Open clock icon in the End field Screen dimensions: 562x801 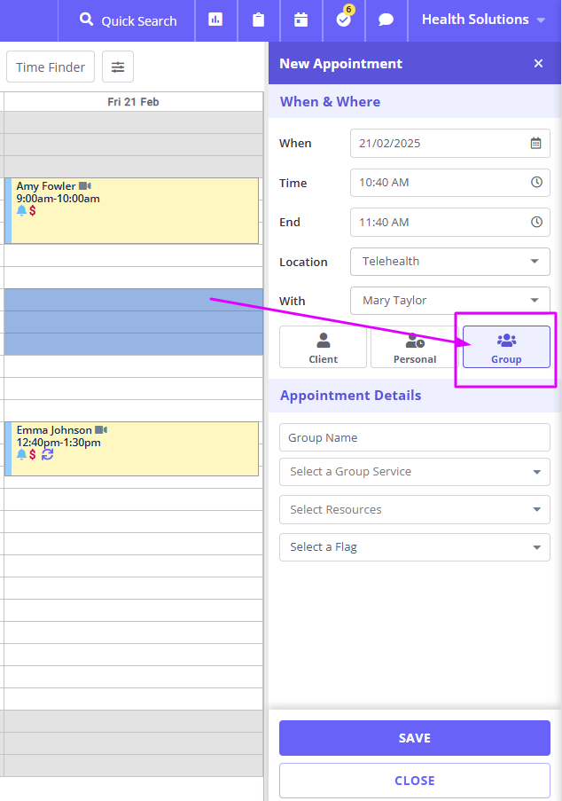pyautogui.click(x=536, y=223)
